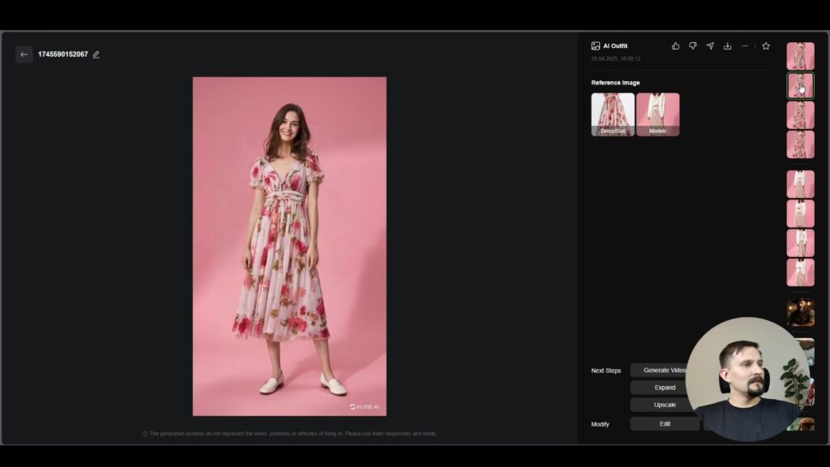Click the main generated dress image

click(x=289, y=246)
